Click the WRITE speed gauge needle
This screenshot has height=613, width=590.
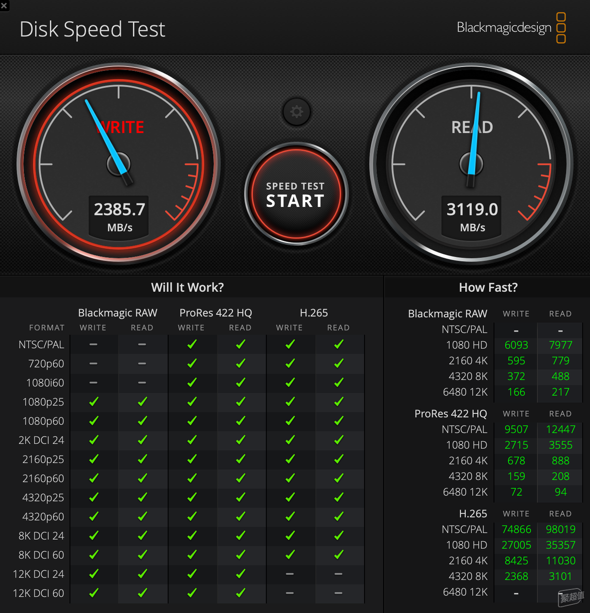[x=107, y=142]
